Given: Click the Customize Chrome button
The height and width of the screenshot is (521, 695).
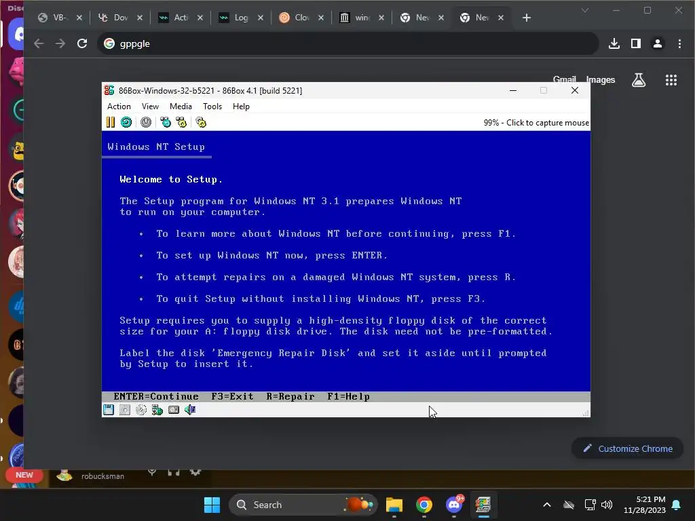Looking at the screenshot, I should click(627, 448).
